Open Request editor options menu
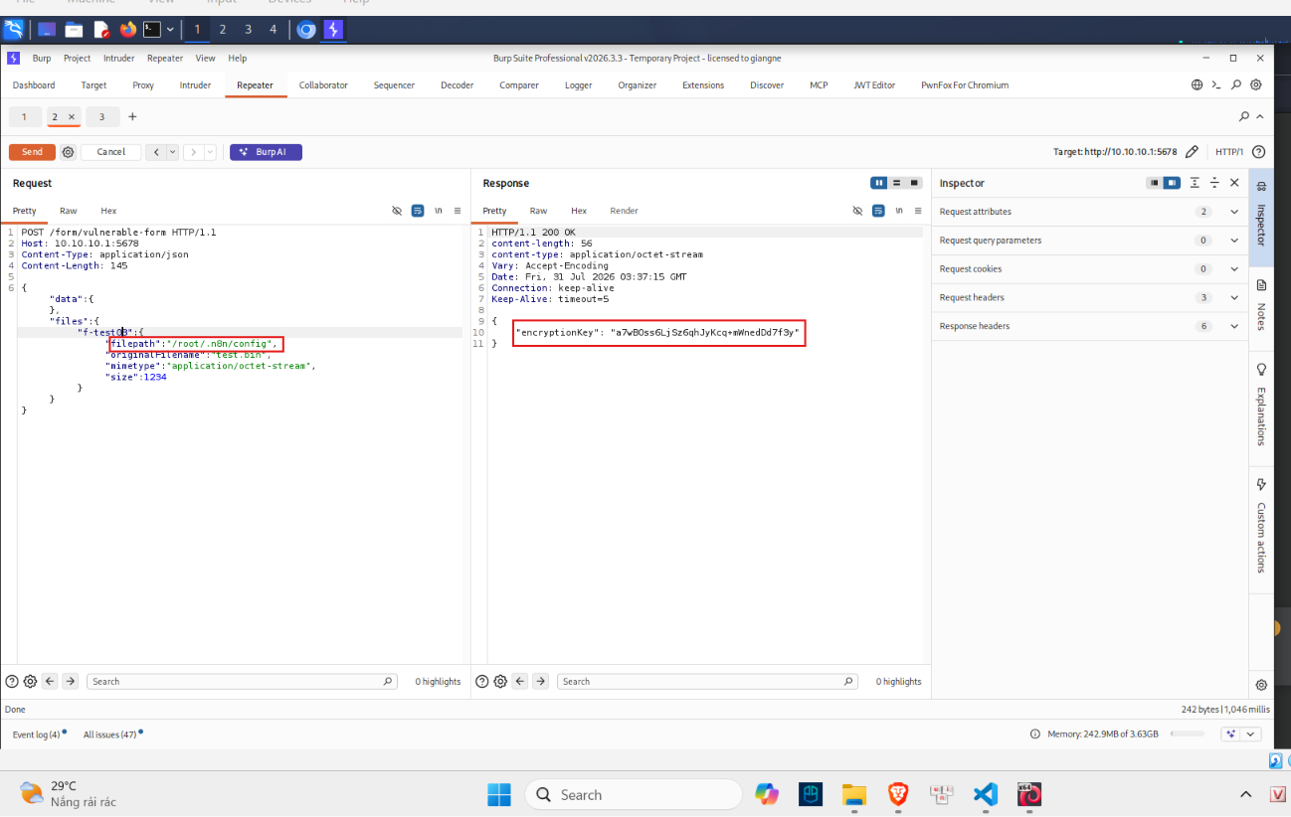 [x=458, y=211]
